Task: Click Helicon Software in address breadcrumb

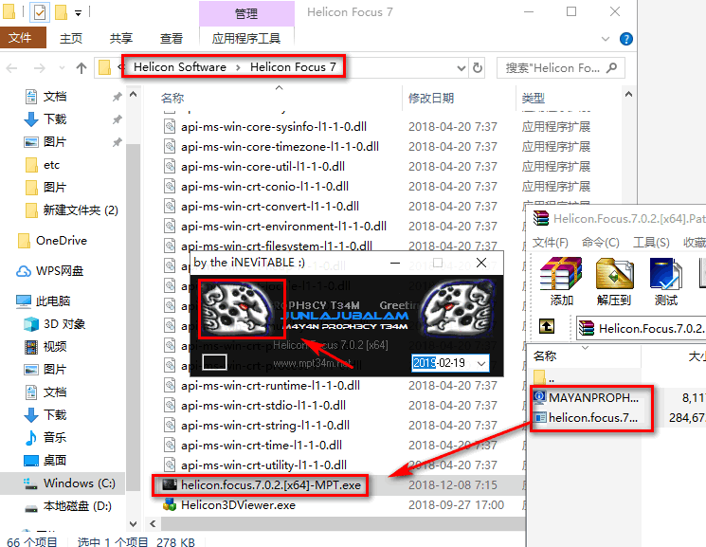Action: click(x=180, y=67)
